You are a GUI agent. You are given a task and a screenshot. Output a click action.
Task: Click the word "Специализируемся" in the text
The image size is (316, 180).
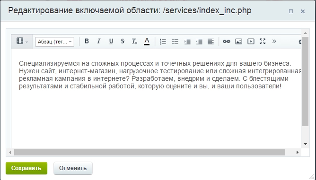[49, 64]
